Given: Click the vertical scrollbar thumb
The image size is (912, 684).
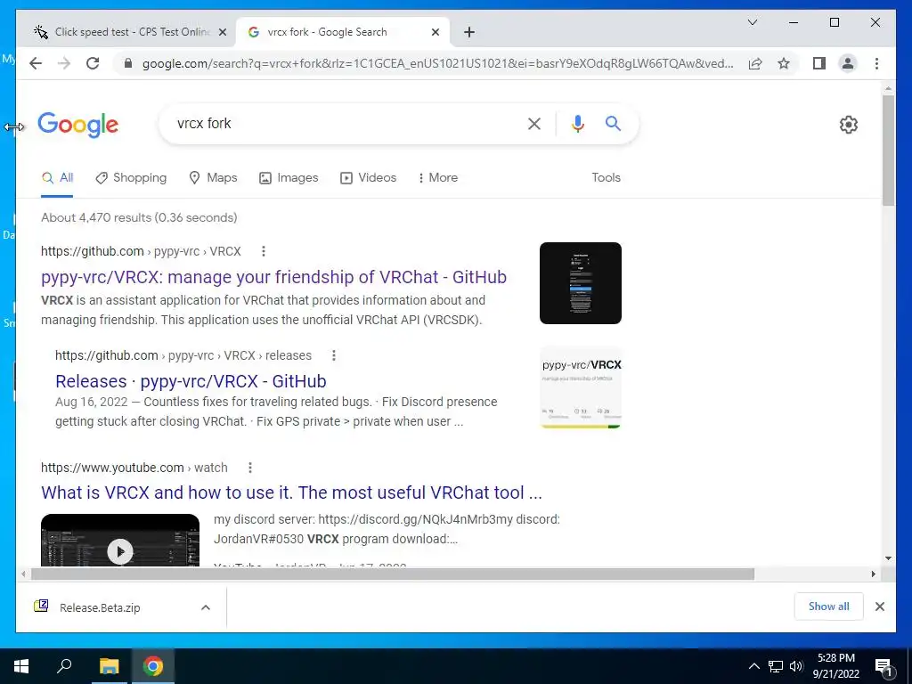Looking at the screenshot, I should 888,150.
